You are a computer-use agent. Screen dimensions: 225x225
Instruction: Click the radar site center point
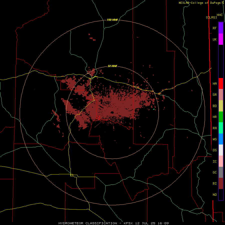pos(112,112)
